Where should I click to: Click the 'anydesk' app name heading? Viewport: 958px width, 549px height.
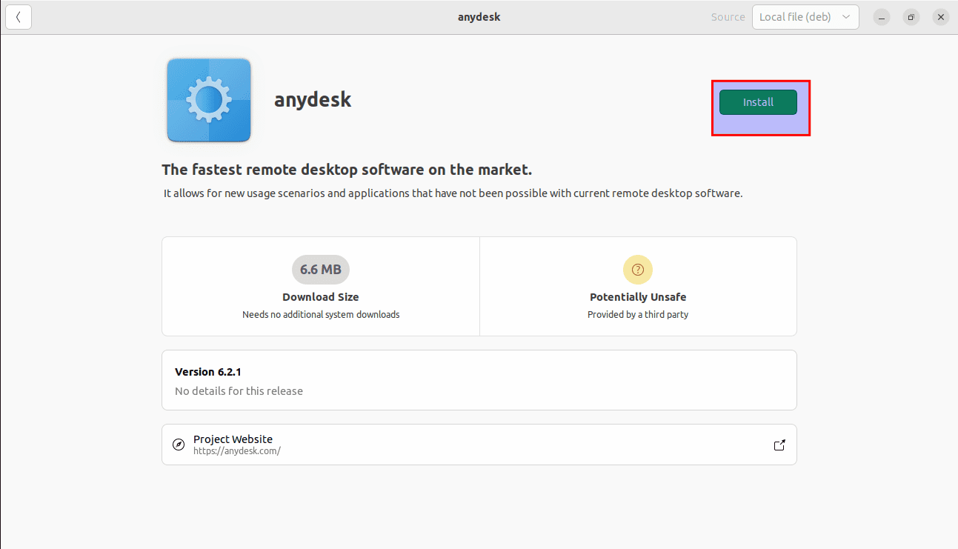coord(313,100)
